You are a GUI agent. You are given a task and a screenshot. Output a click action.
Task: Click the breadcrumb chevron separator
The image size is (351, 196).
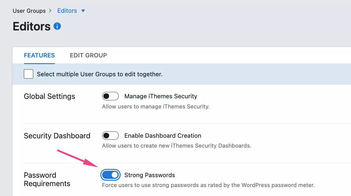(x=50, y=11)
